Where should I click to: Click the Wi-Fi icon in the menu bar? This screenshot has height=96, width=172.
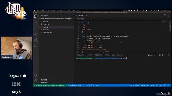154,10
